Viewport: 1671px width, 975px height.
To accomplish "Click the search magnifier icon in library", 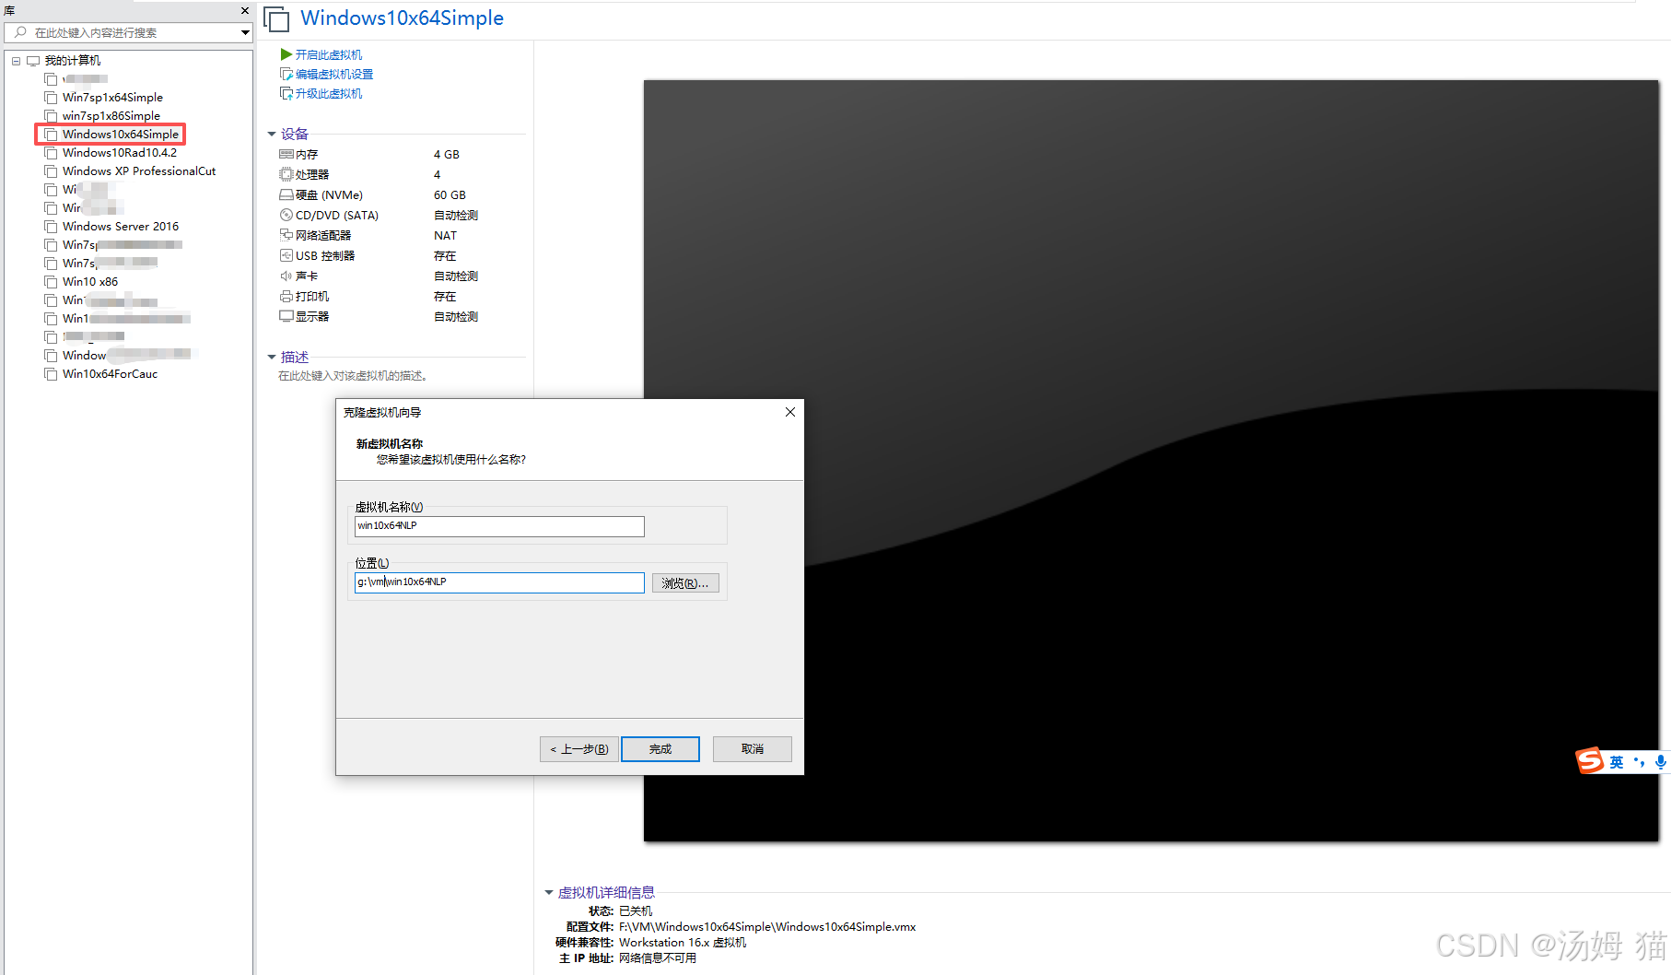I will coord(20,32).
